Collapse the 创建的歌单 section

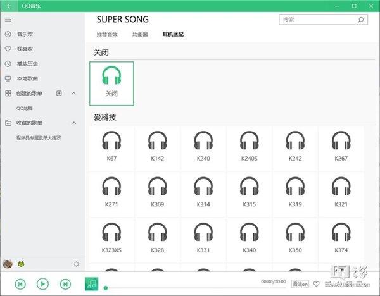coord(74,93)
